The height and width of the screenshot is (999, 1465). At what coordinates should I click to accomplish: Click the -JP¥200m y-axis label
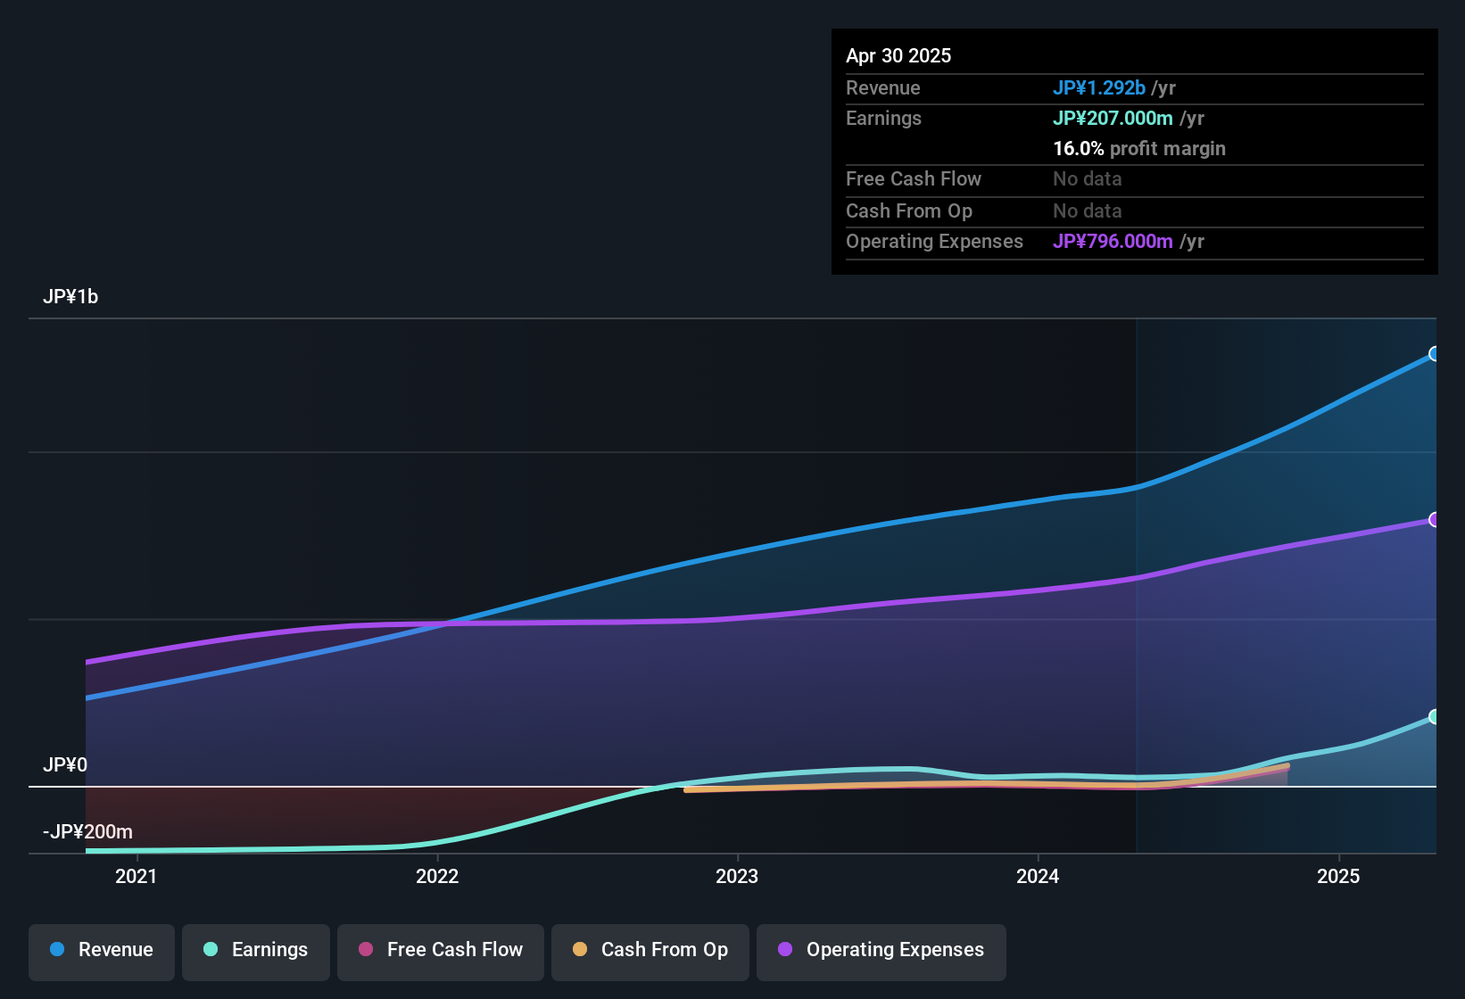[x=87, y=832]
